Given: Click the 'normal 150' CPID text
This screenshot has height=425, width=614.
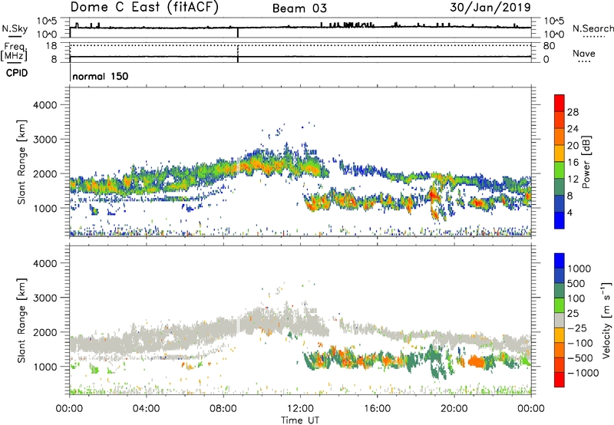Looking at the screenshot, I should 101,76.
